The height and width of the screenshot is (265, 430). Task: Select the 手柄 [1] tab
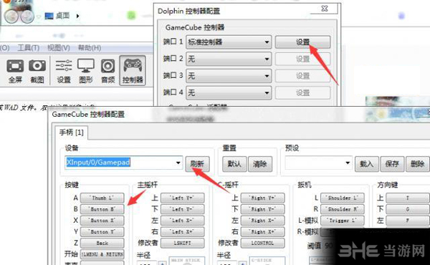[72, 132]
